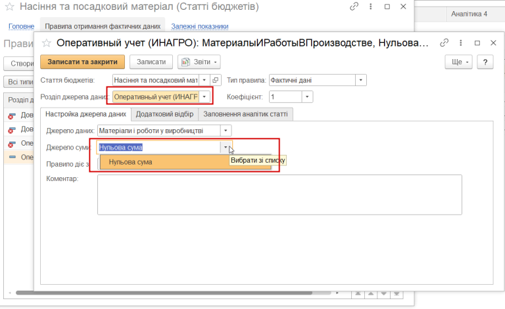Maximize the front dialog window
The height and width of the screenshot is (309, 505).
tap(477, 43)
